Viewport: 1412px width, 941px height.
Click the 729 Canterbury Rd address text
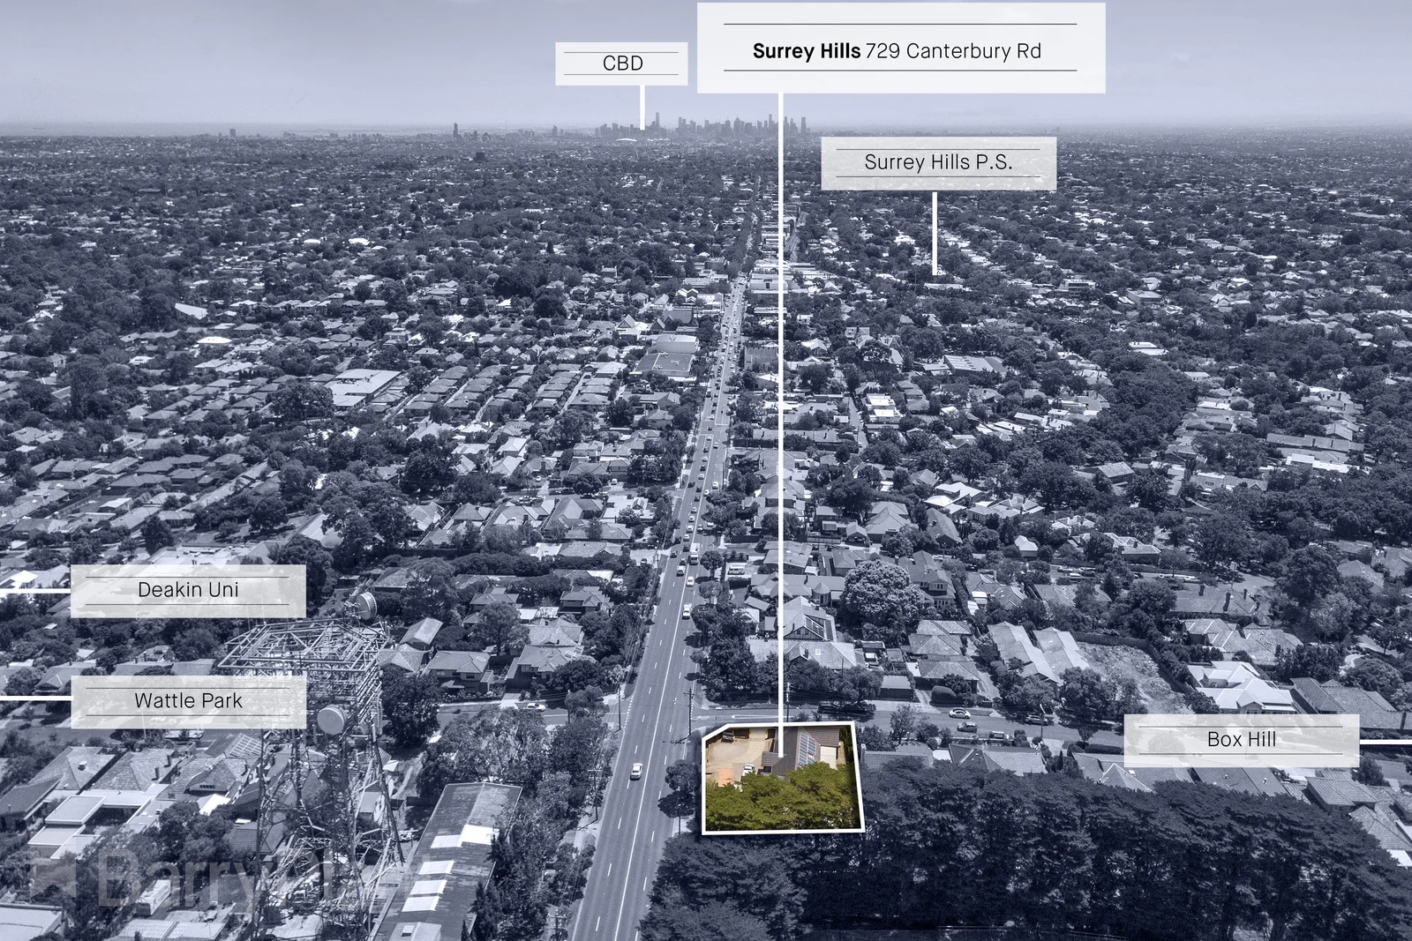pyautogui.click(x=956, y=52)
